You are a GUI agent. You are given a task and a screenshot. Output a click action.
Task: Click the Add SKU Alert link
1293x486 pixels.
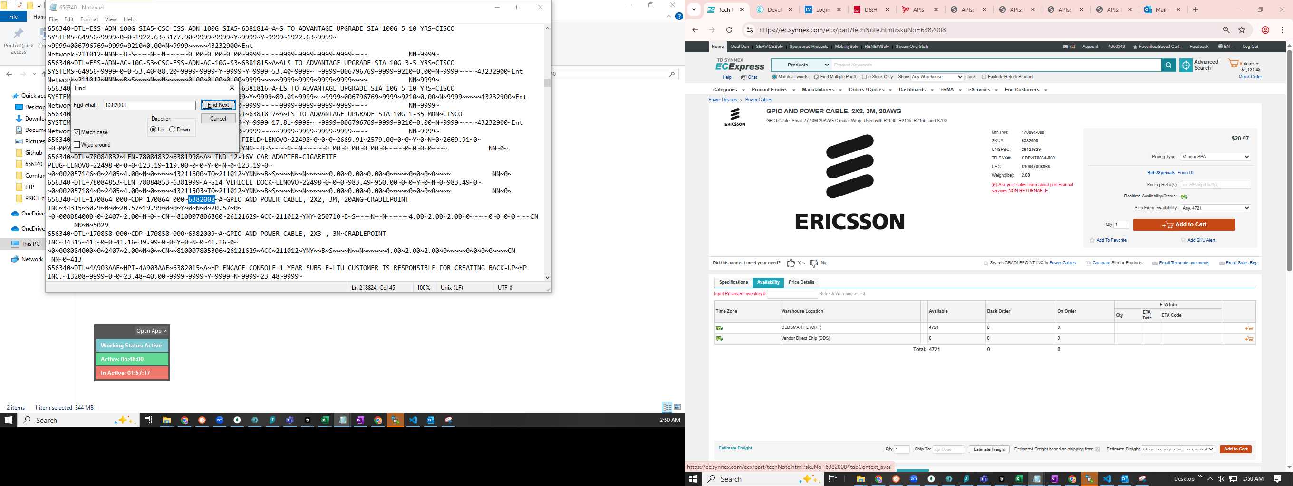pos(1201,241)
